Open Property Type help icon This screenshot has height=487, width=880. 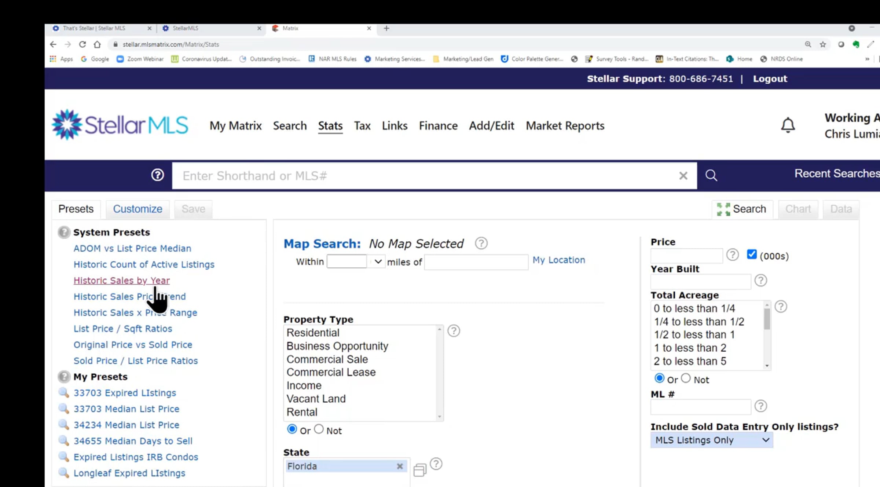454,331
